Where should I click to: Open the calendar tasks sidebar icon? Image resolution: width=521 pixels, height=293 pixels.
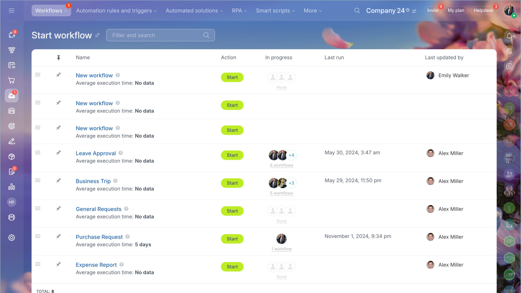click(x=11, y=65)
